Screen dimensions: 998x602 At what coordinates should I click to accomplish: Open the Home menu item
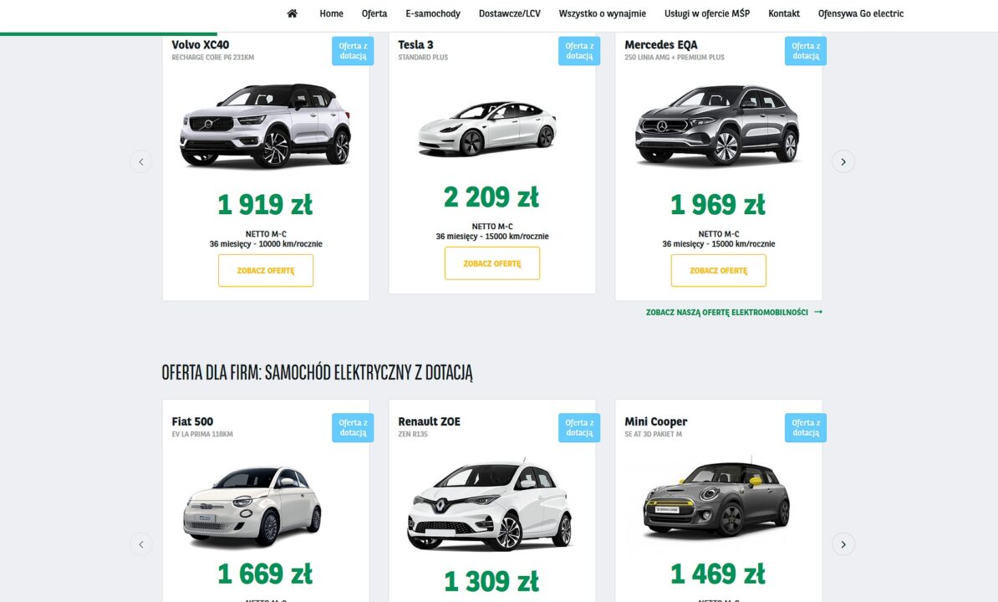[331, 13]
